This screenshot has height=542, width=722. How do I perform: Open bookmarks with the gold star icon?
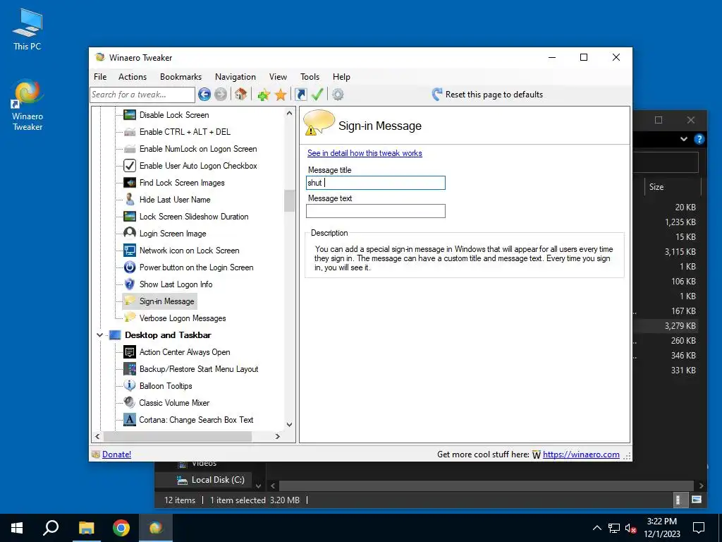click(281, 95)
